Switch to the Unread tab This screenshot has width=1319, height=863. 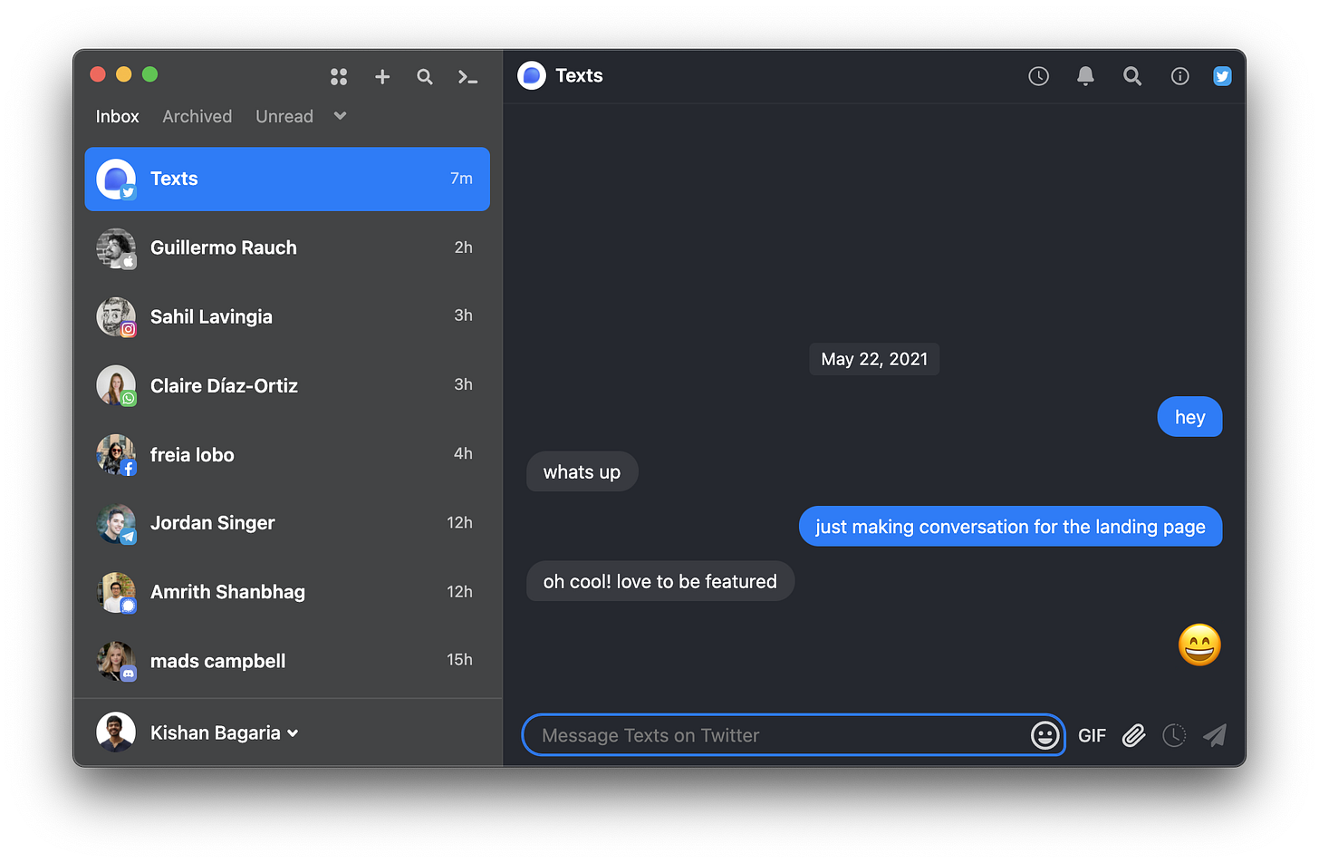click(x=284, y=116)
